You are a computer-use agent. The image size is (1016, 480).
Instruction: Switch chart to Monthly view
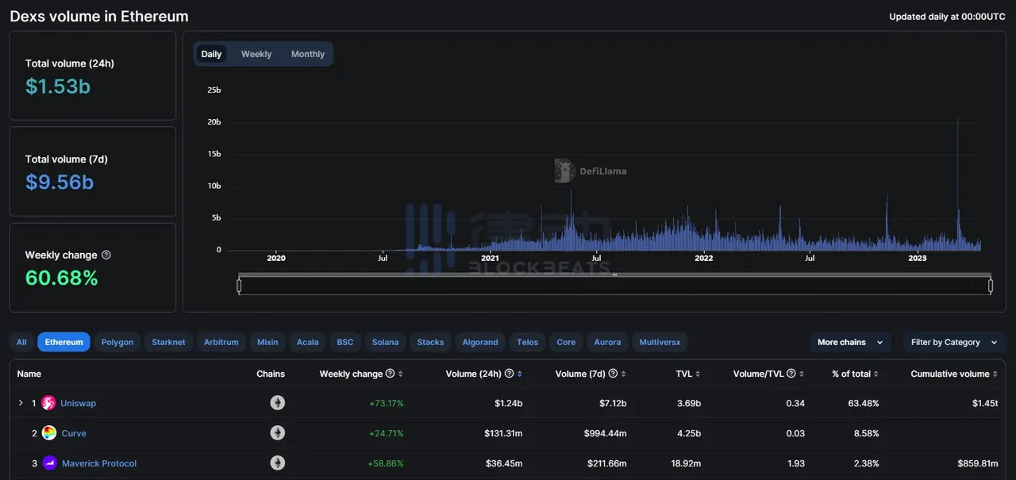coord(308,54)
